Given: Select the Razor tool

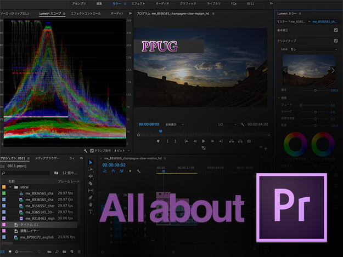Looking at the screenshot, I should [91, 184].
